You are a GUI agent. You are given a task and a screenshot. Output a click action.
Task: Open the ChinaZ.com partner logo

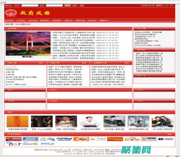47,144
